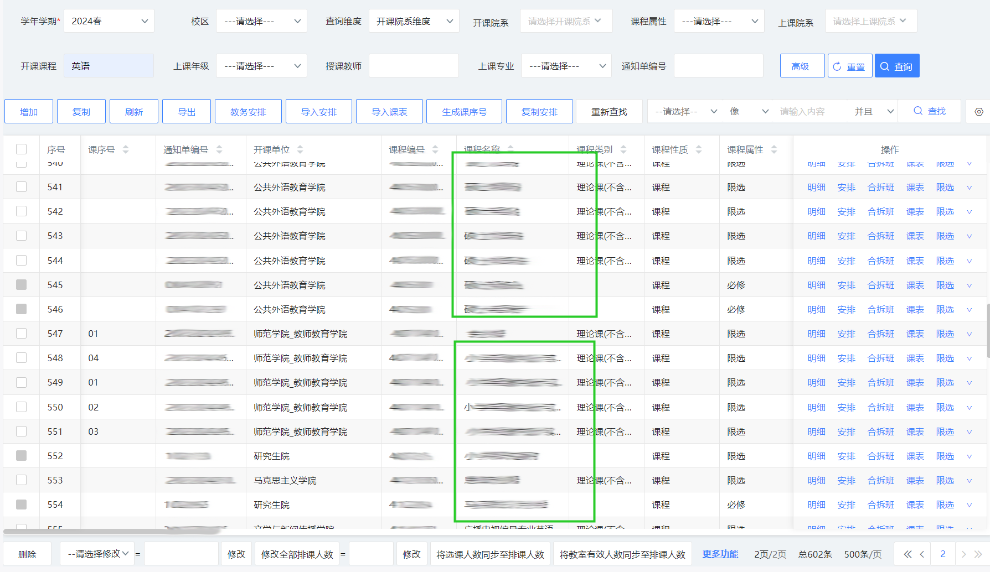The height and width of the screenshot is (572, 990).
Task: Expand the 查询维度 dropdown
Action: (x=414, y=21)
